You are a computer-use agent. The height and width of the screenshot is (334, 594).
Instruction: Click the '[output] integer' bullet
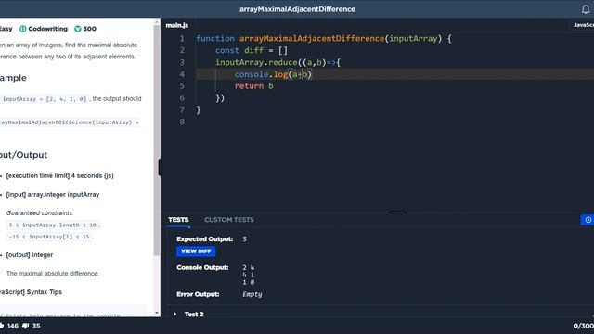(x=30, y=255)
